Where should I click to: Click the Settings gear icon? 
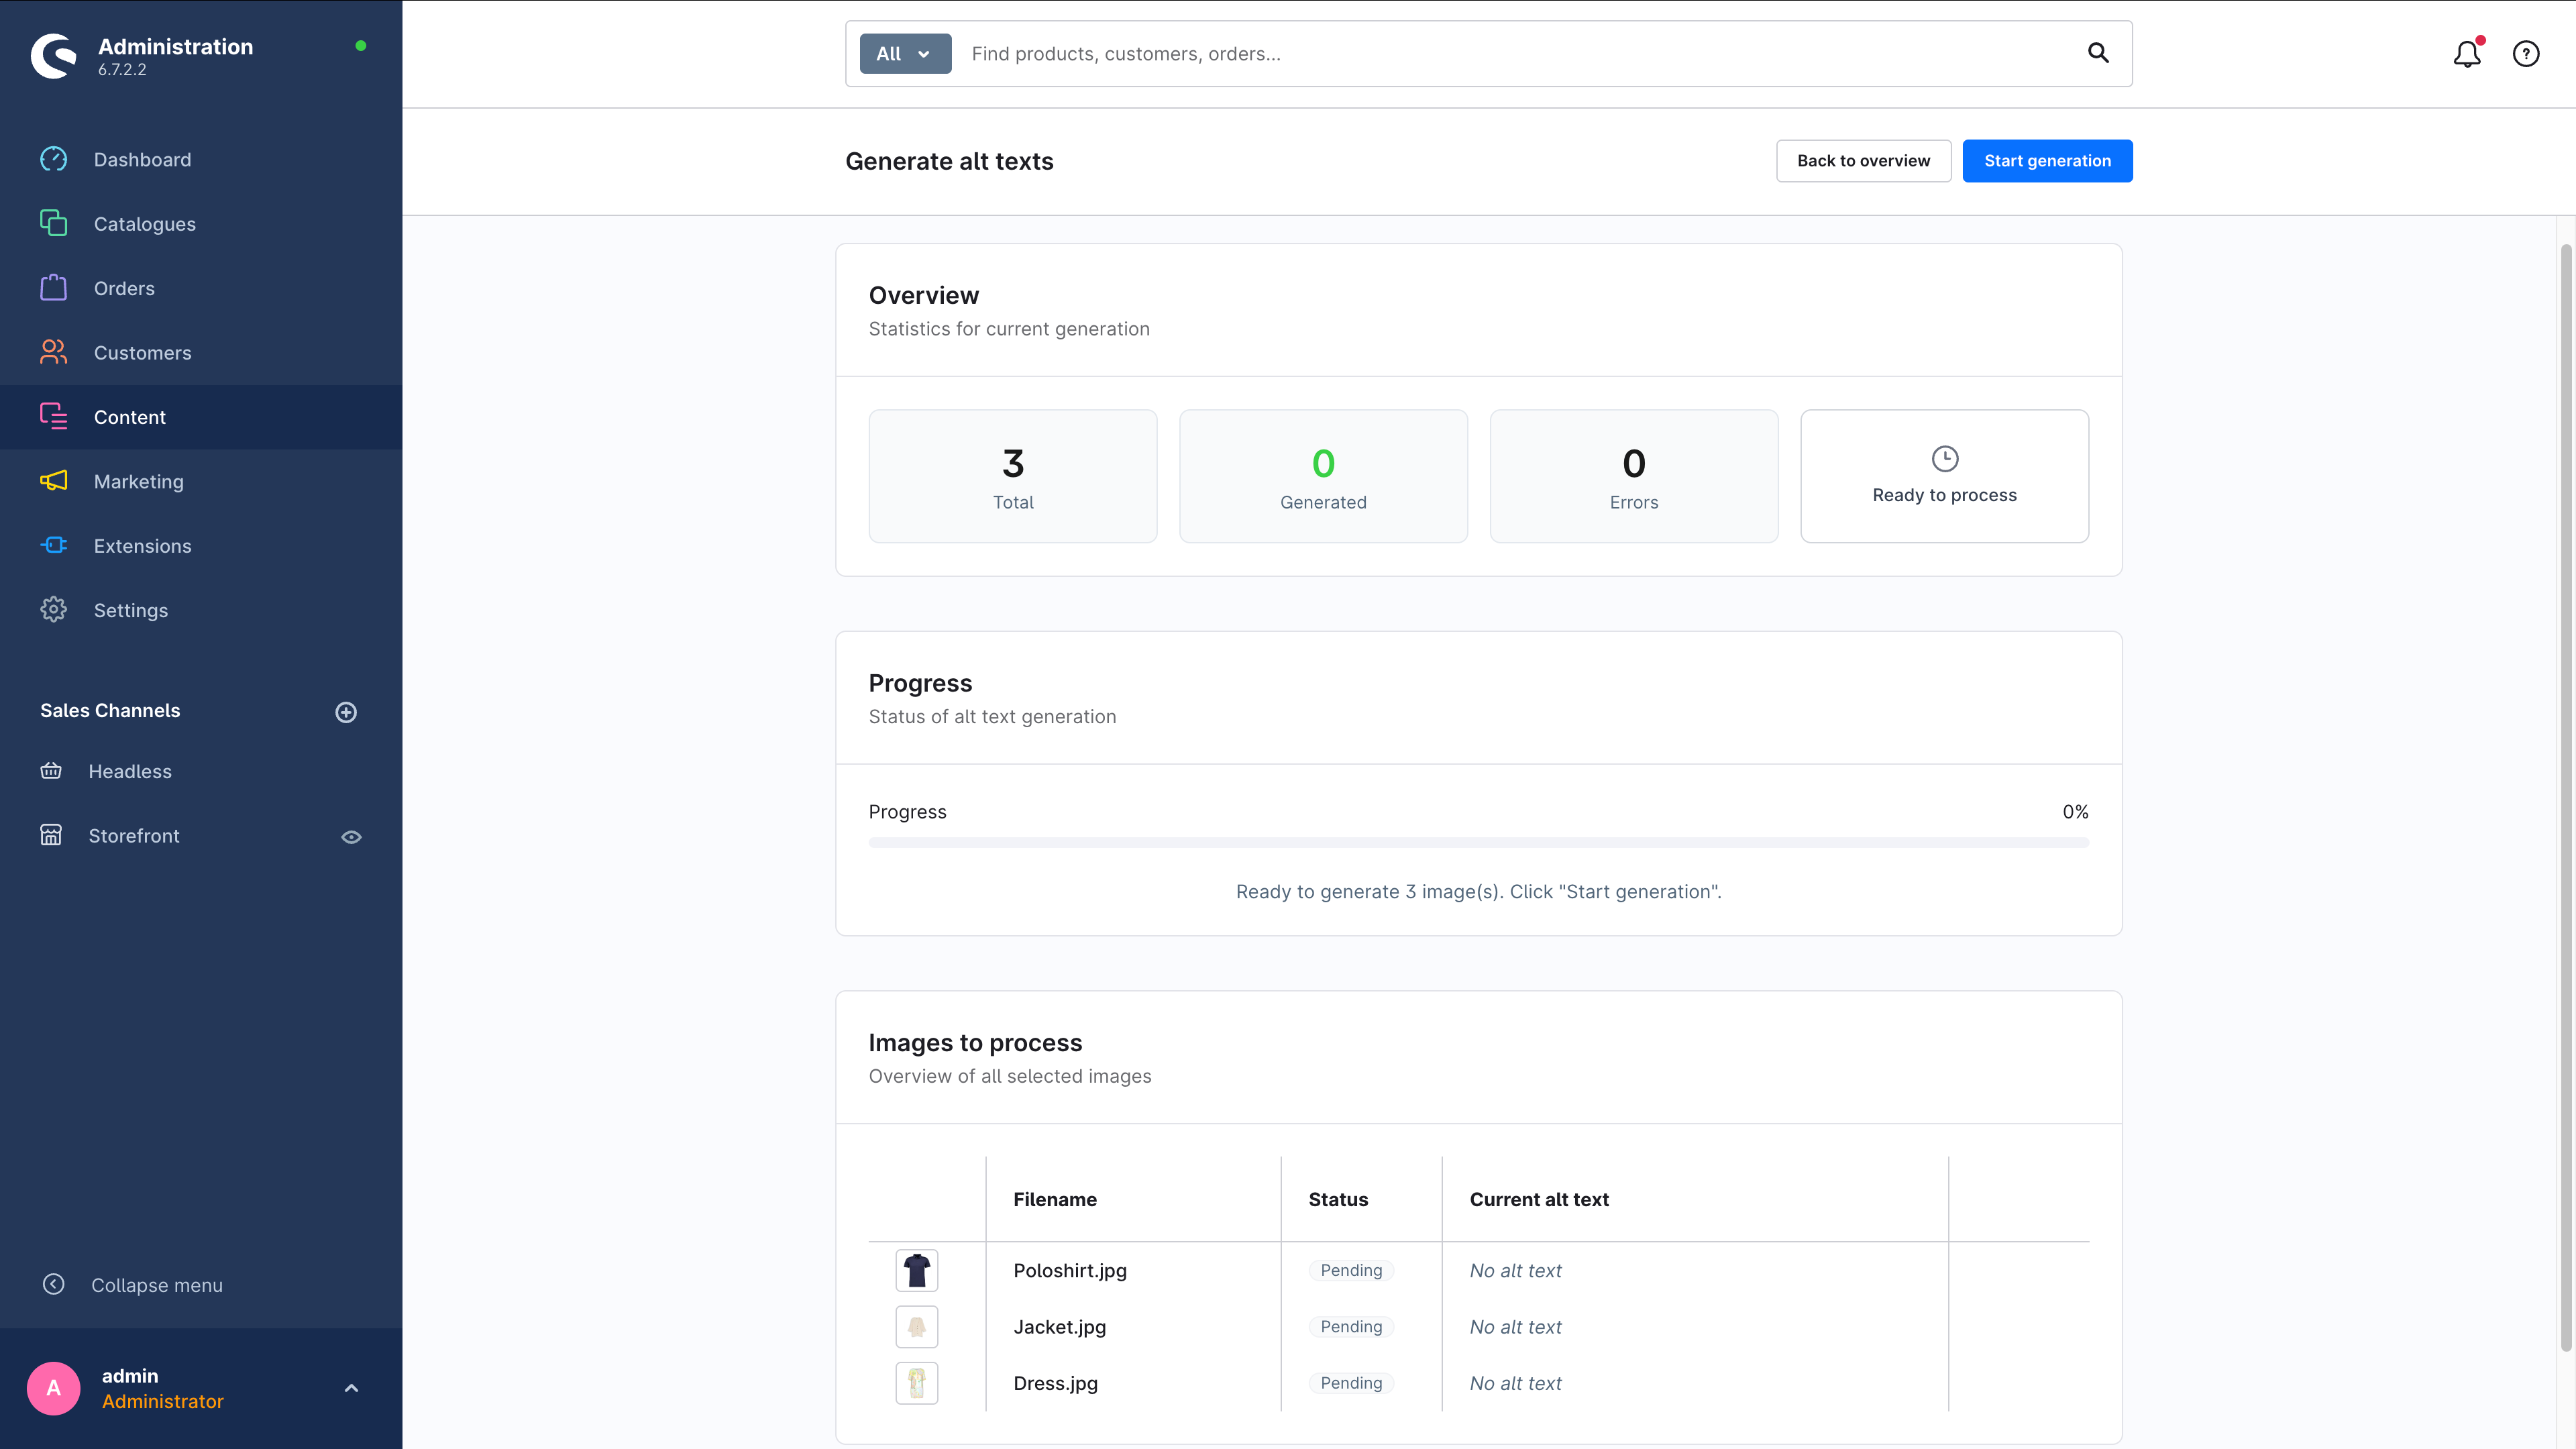54,610
